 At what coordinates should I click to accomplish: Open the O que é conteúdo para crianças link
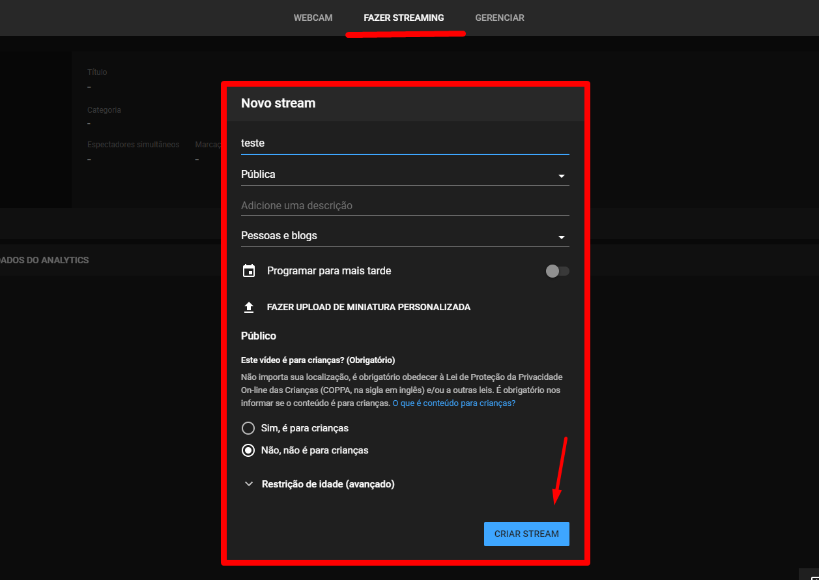point(453,403)
